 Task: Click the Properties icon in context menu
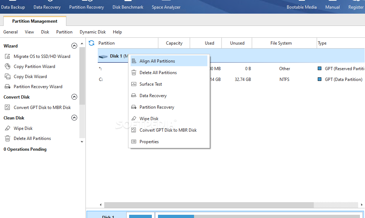[x=134, y=142]
